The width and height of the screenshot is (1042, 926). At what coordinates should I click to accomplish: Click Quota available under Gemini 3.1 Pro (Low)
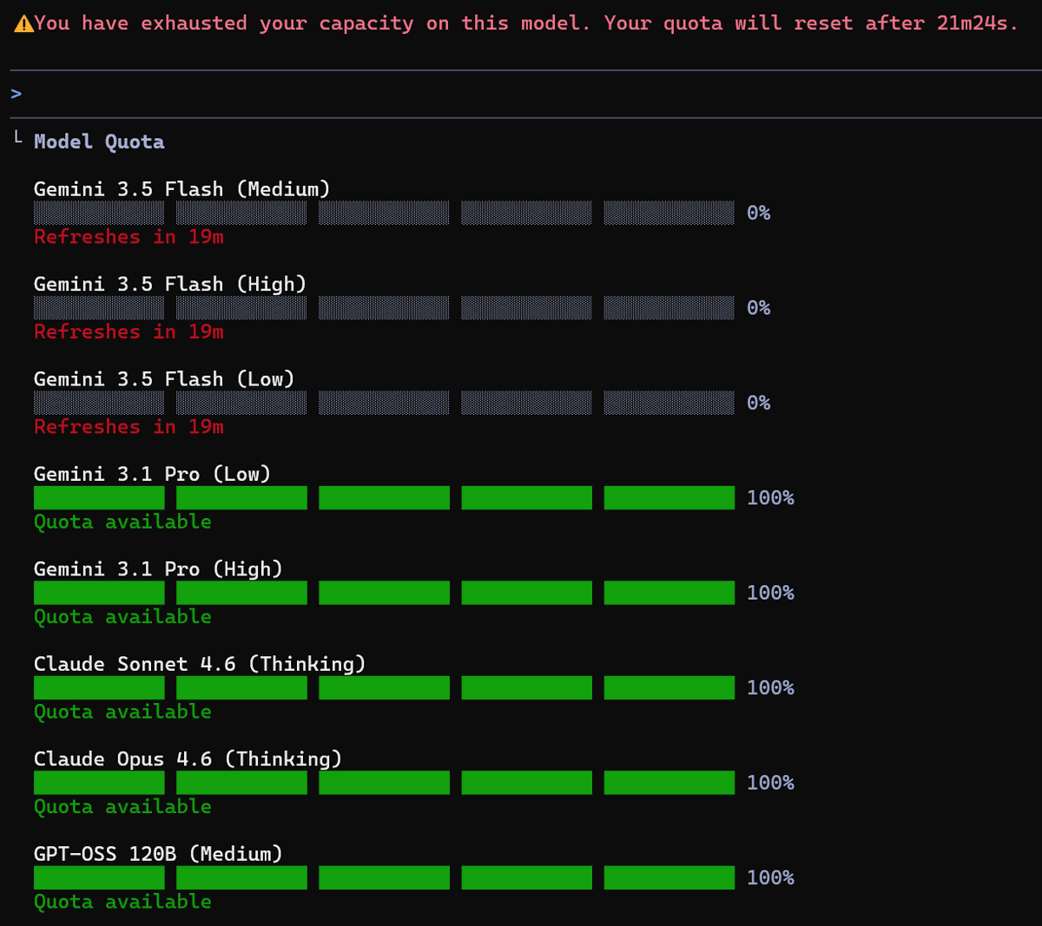(x=122, y=522)
